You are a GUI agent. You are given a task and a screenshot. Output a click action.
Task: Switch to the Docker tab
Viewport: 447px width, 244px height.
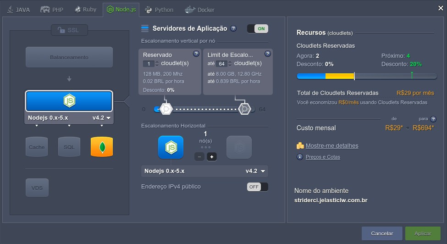(x=199, y=10)
